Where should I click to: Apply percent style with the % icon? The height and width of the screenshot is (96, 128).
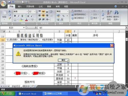coord(63,16)
